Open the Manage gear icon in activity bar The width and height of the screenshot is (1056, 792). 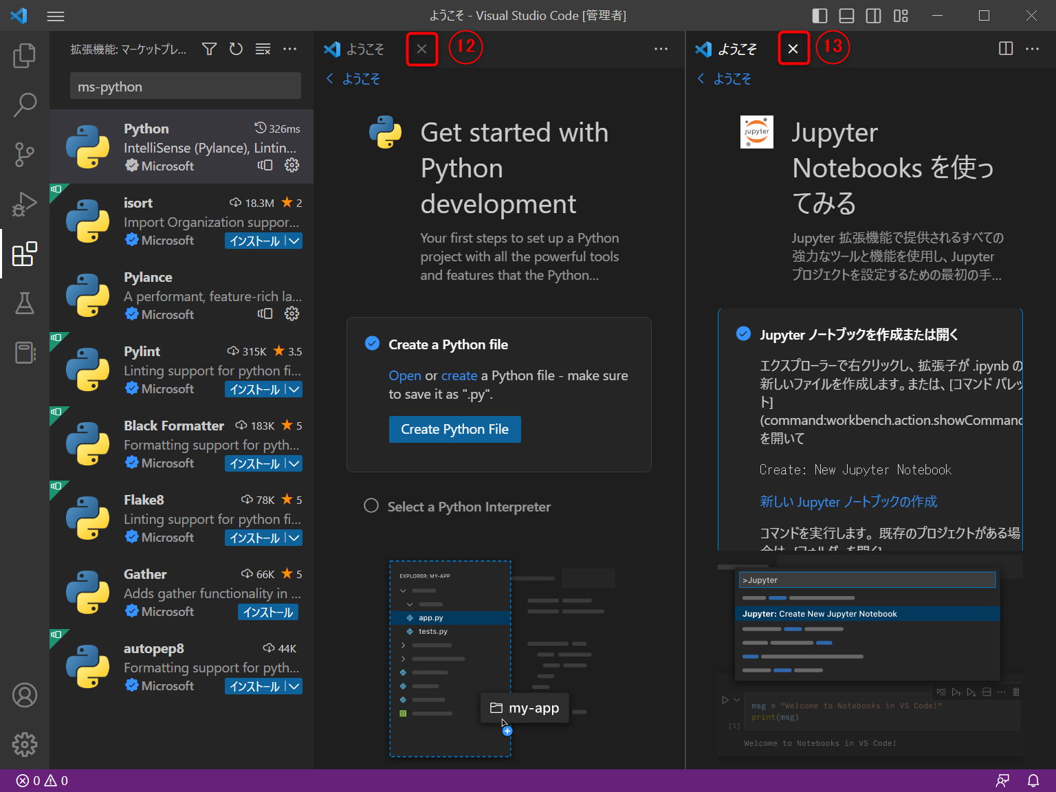(25, 745)
